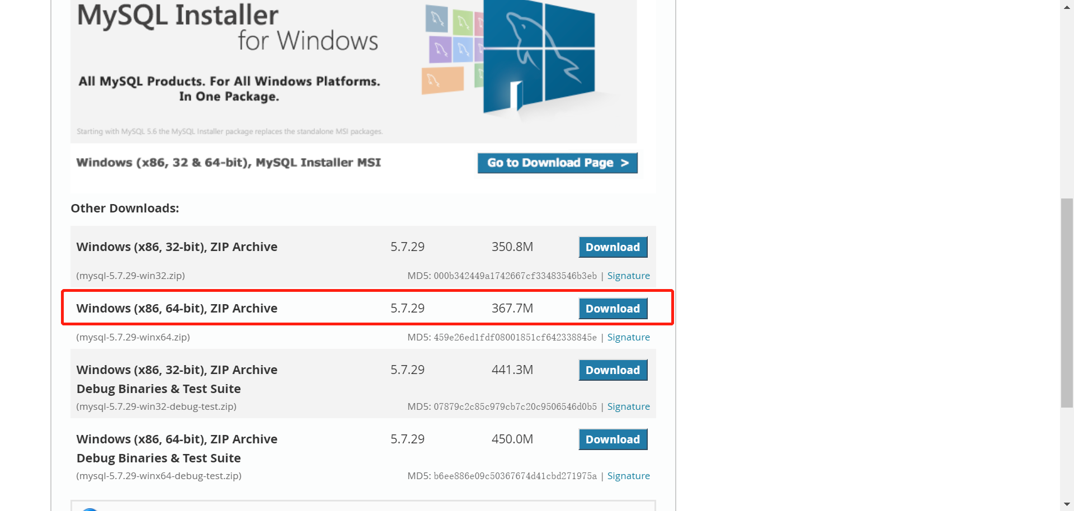Click the MySQL Installer MSI label text

[x=228, y=163]
